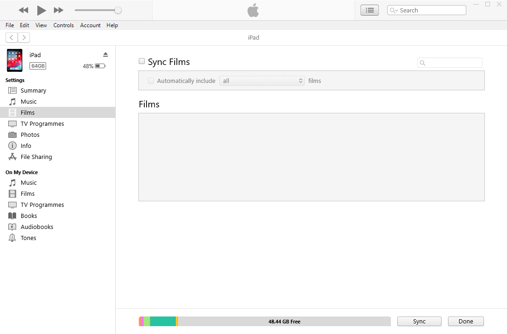
Task: Open Photos via the camera icon
Action: [12, 135]
